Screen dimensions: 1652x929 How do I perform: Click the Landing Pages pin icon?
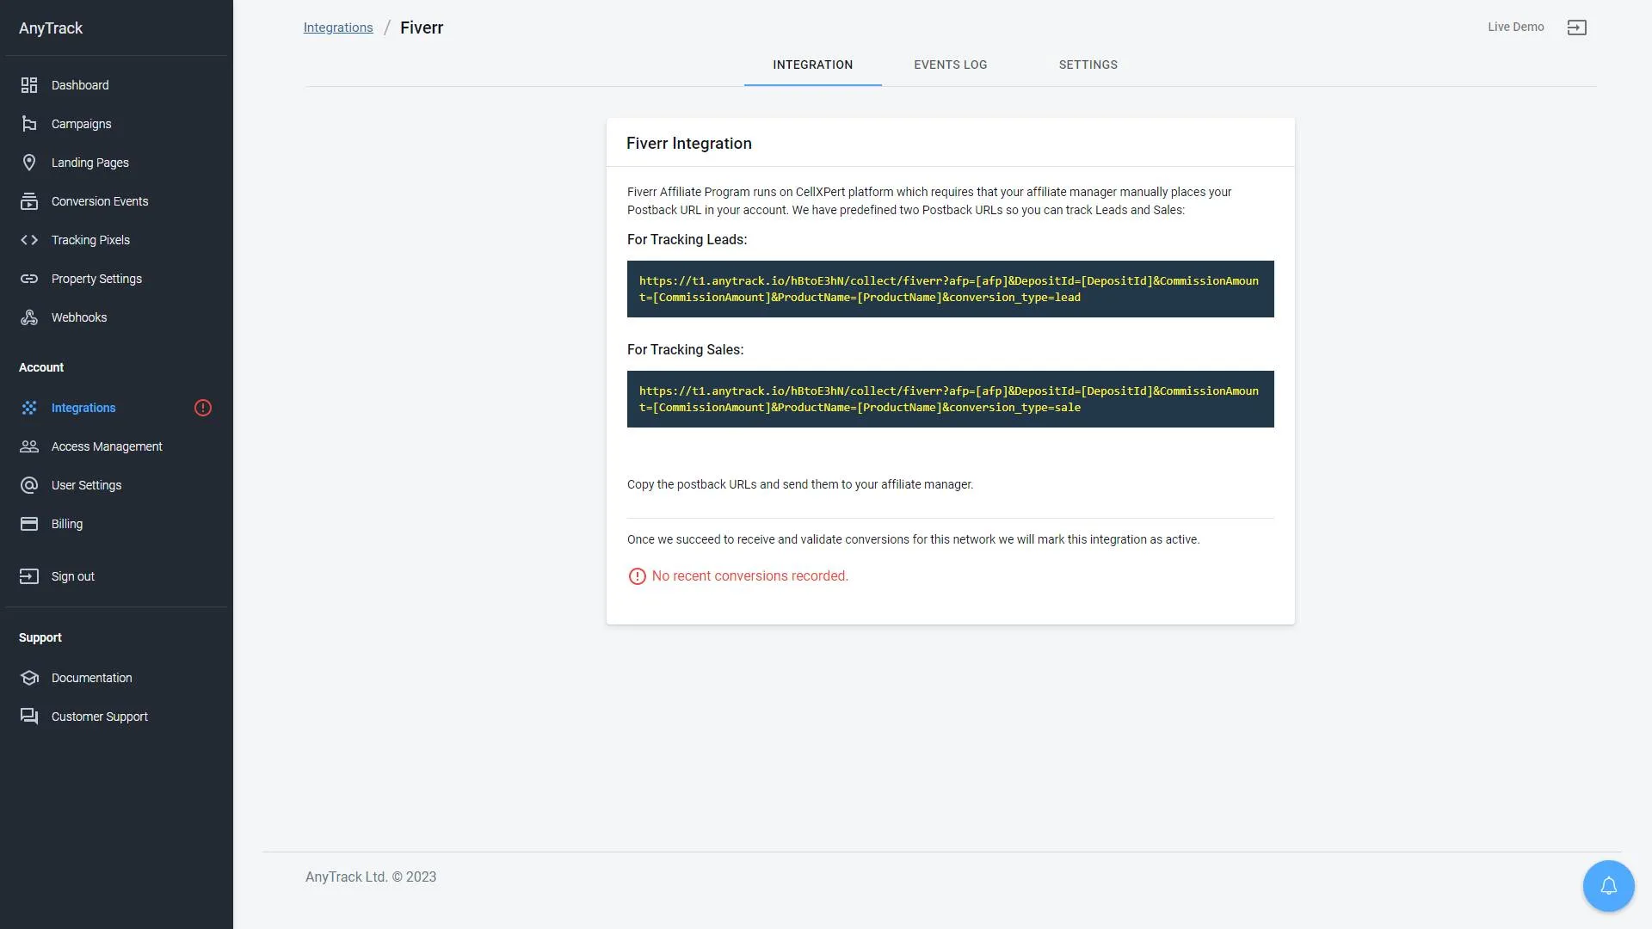[x=29, y=163]
